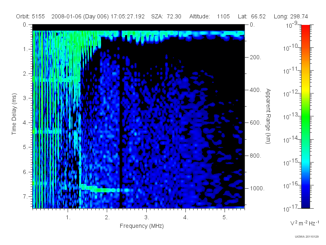The image size is (326, 245).
Task: Click the timestamp '17:05:27.192'
Action: pyautogui.click(x=128, y=16)
